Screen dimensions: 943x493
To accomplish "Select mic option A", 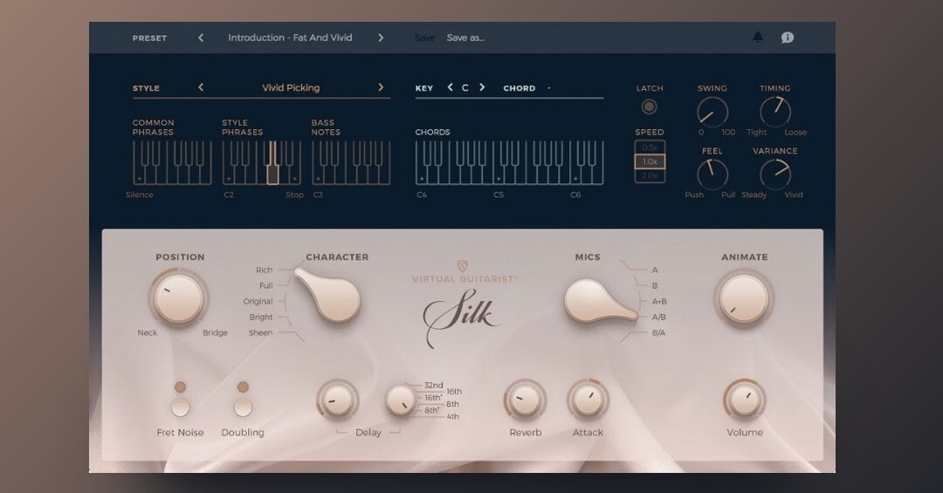I will 655,270.
